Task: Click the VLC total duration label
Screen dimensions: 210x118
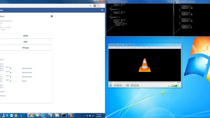Action: click(178, 83)
